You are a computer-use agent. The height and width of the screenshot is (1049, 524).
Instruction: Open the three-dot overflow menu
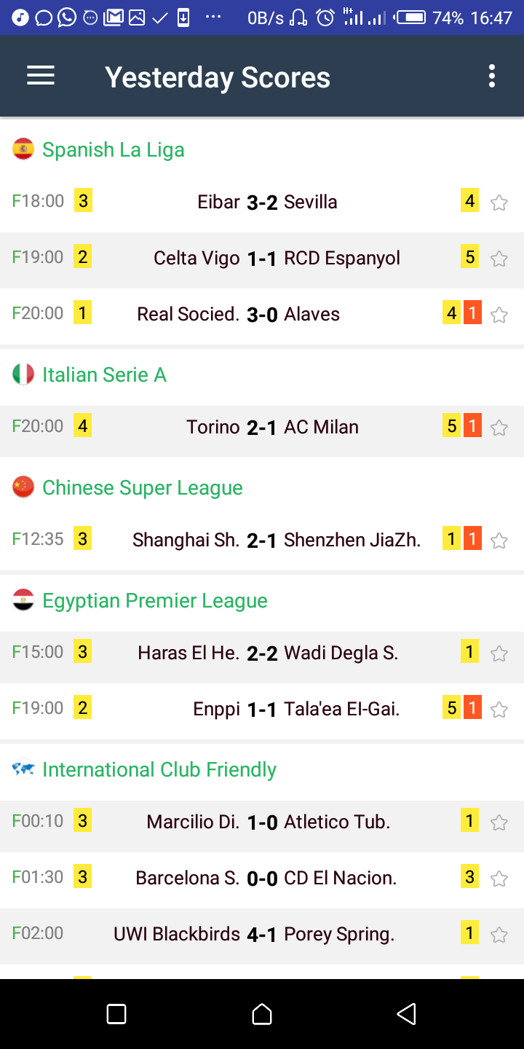pos(492,76)
